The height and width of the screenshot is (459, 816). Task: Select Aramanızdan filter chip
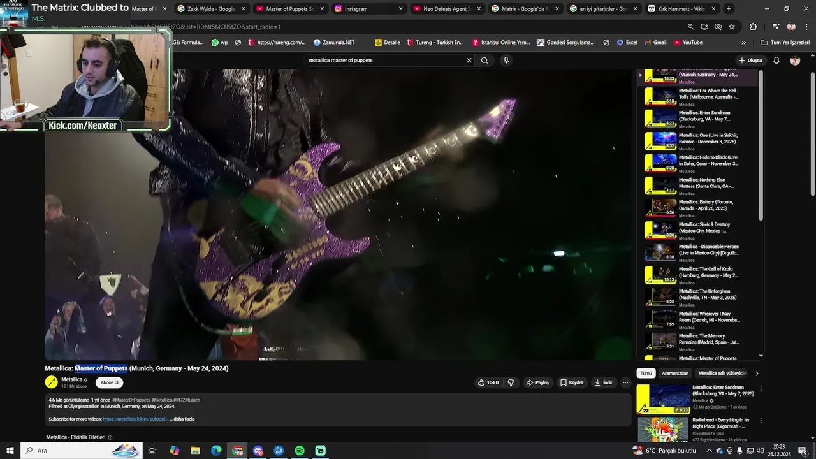point(675,373)
